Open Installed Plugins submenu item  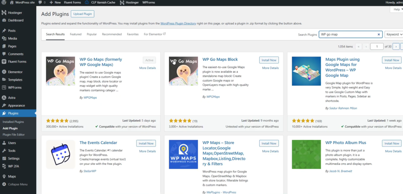pos(13,122)
